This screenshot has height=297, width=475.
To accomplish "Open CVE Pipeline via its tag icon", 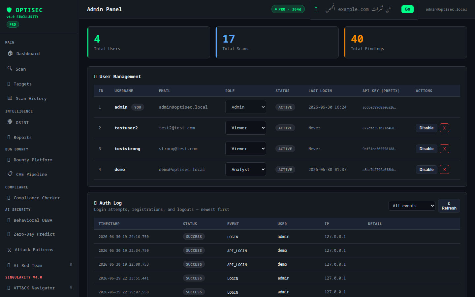I will coord(10,174).
